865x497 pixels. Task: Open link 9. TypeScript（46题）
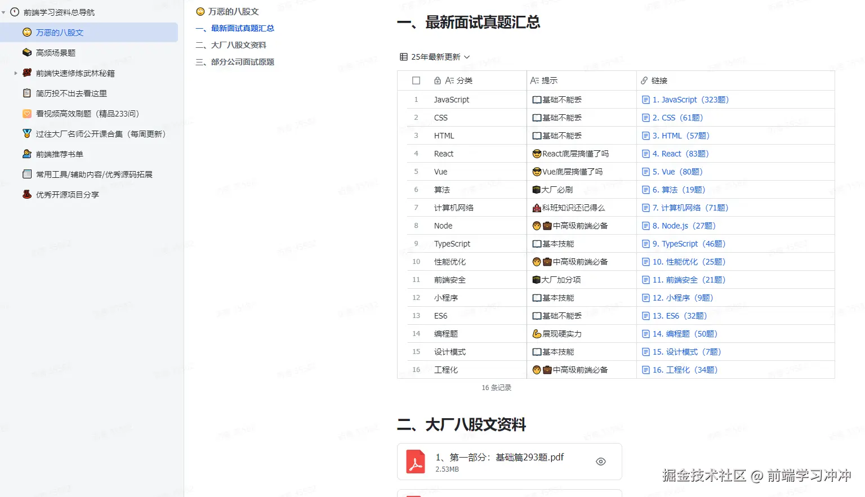pyautogui.click(x=689, y=244)
